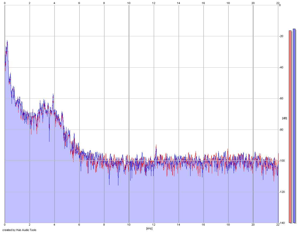
Task: Click the deep blue dip near 9 kHz
Action: click(118, 185)
